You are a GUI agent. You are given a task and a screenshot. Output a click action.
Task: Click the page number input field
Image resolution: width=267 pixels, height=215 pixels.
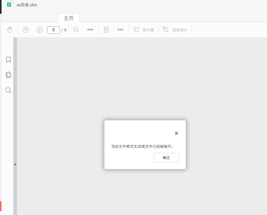[x=54, y=30]
